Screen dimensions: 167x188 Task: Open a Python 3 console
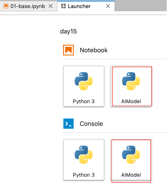(x=84, y=160)
